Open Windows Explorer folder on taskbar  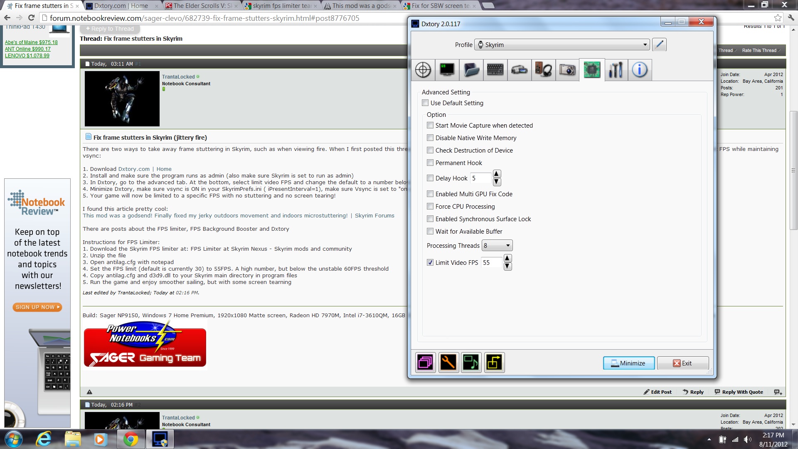click(x=72, y=439)
